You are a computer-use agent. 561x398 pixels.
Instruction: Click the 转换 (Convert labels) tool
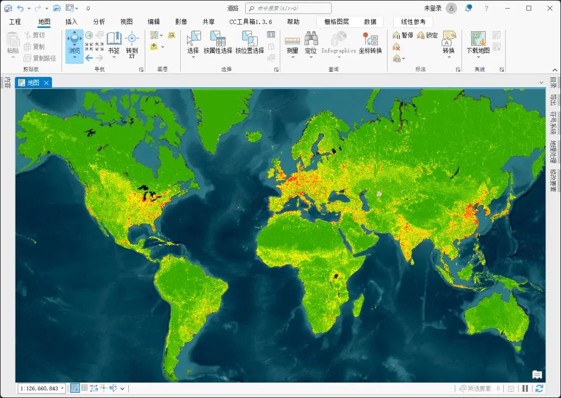449,44
